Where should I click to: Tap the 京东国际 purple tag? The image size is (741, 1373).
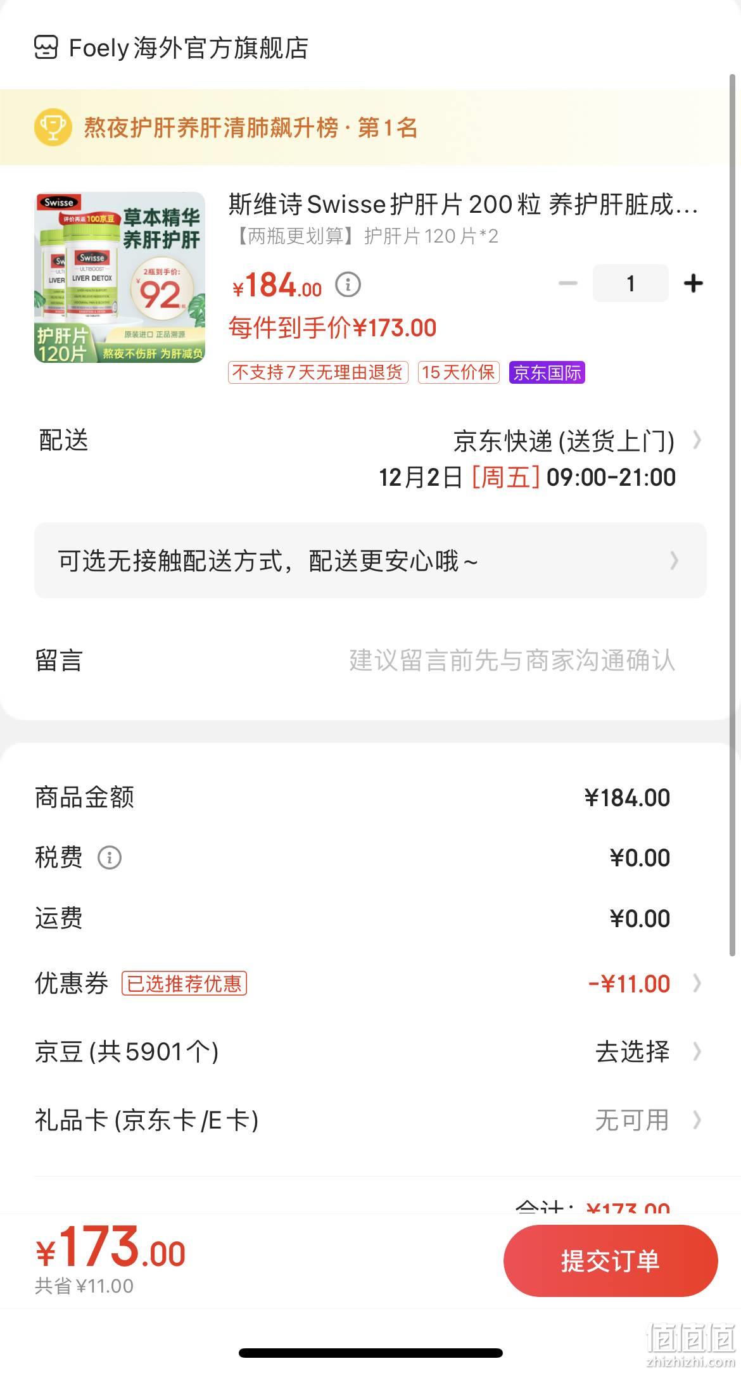coord(547,372)
